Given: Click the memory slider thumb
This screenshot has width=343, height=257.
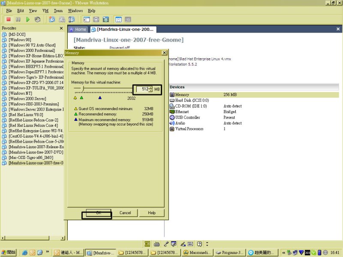Looking at the screenshot, I should 83,89.
